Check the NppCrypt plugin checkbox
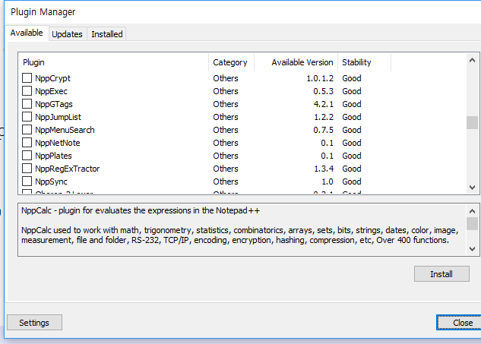 [27, 78]
